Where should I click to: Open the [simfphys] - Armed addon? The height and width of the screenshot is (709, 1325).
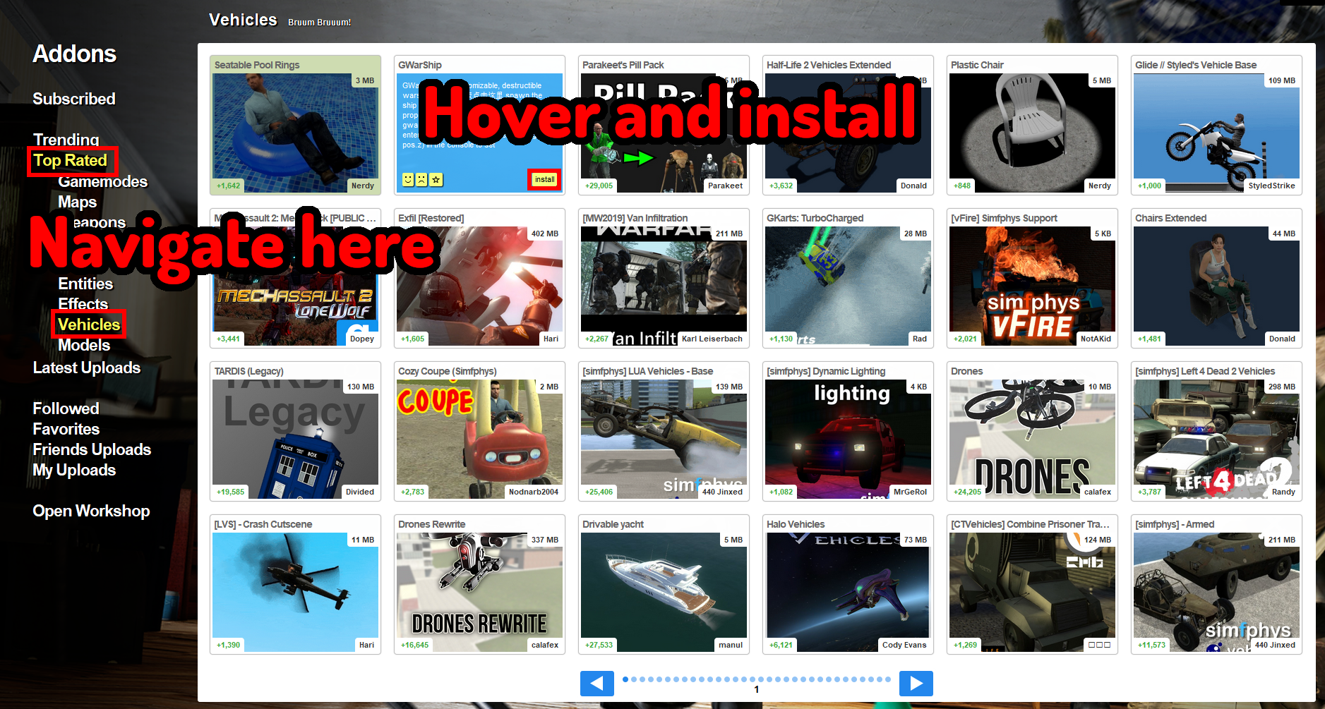click(x=1216, y=584)
